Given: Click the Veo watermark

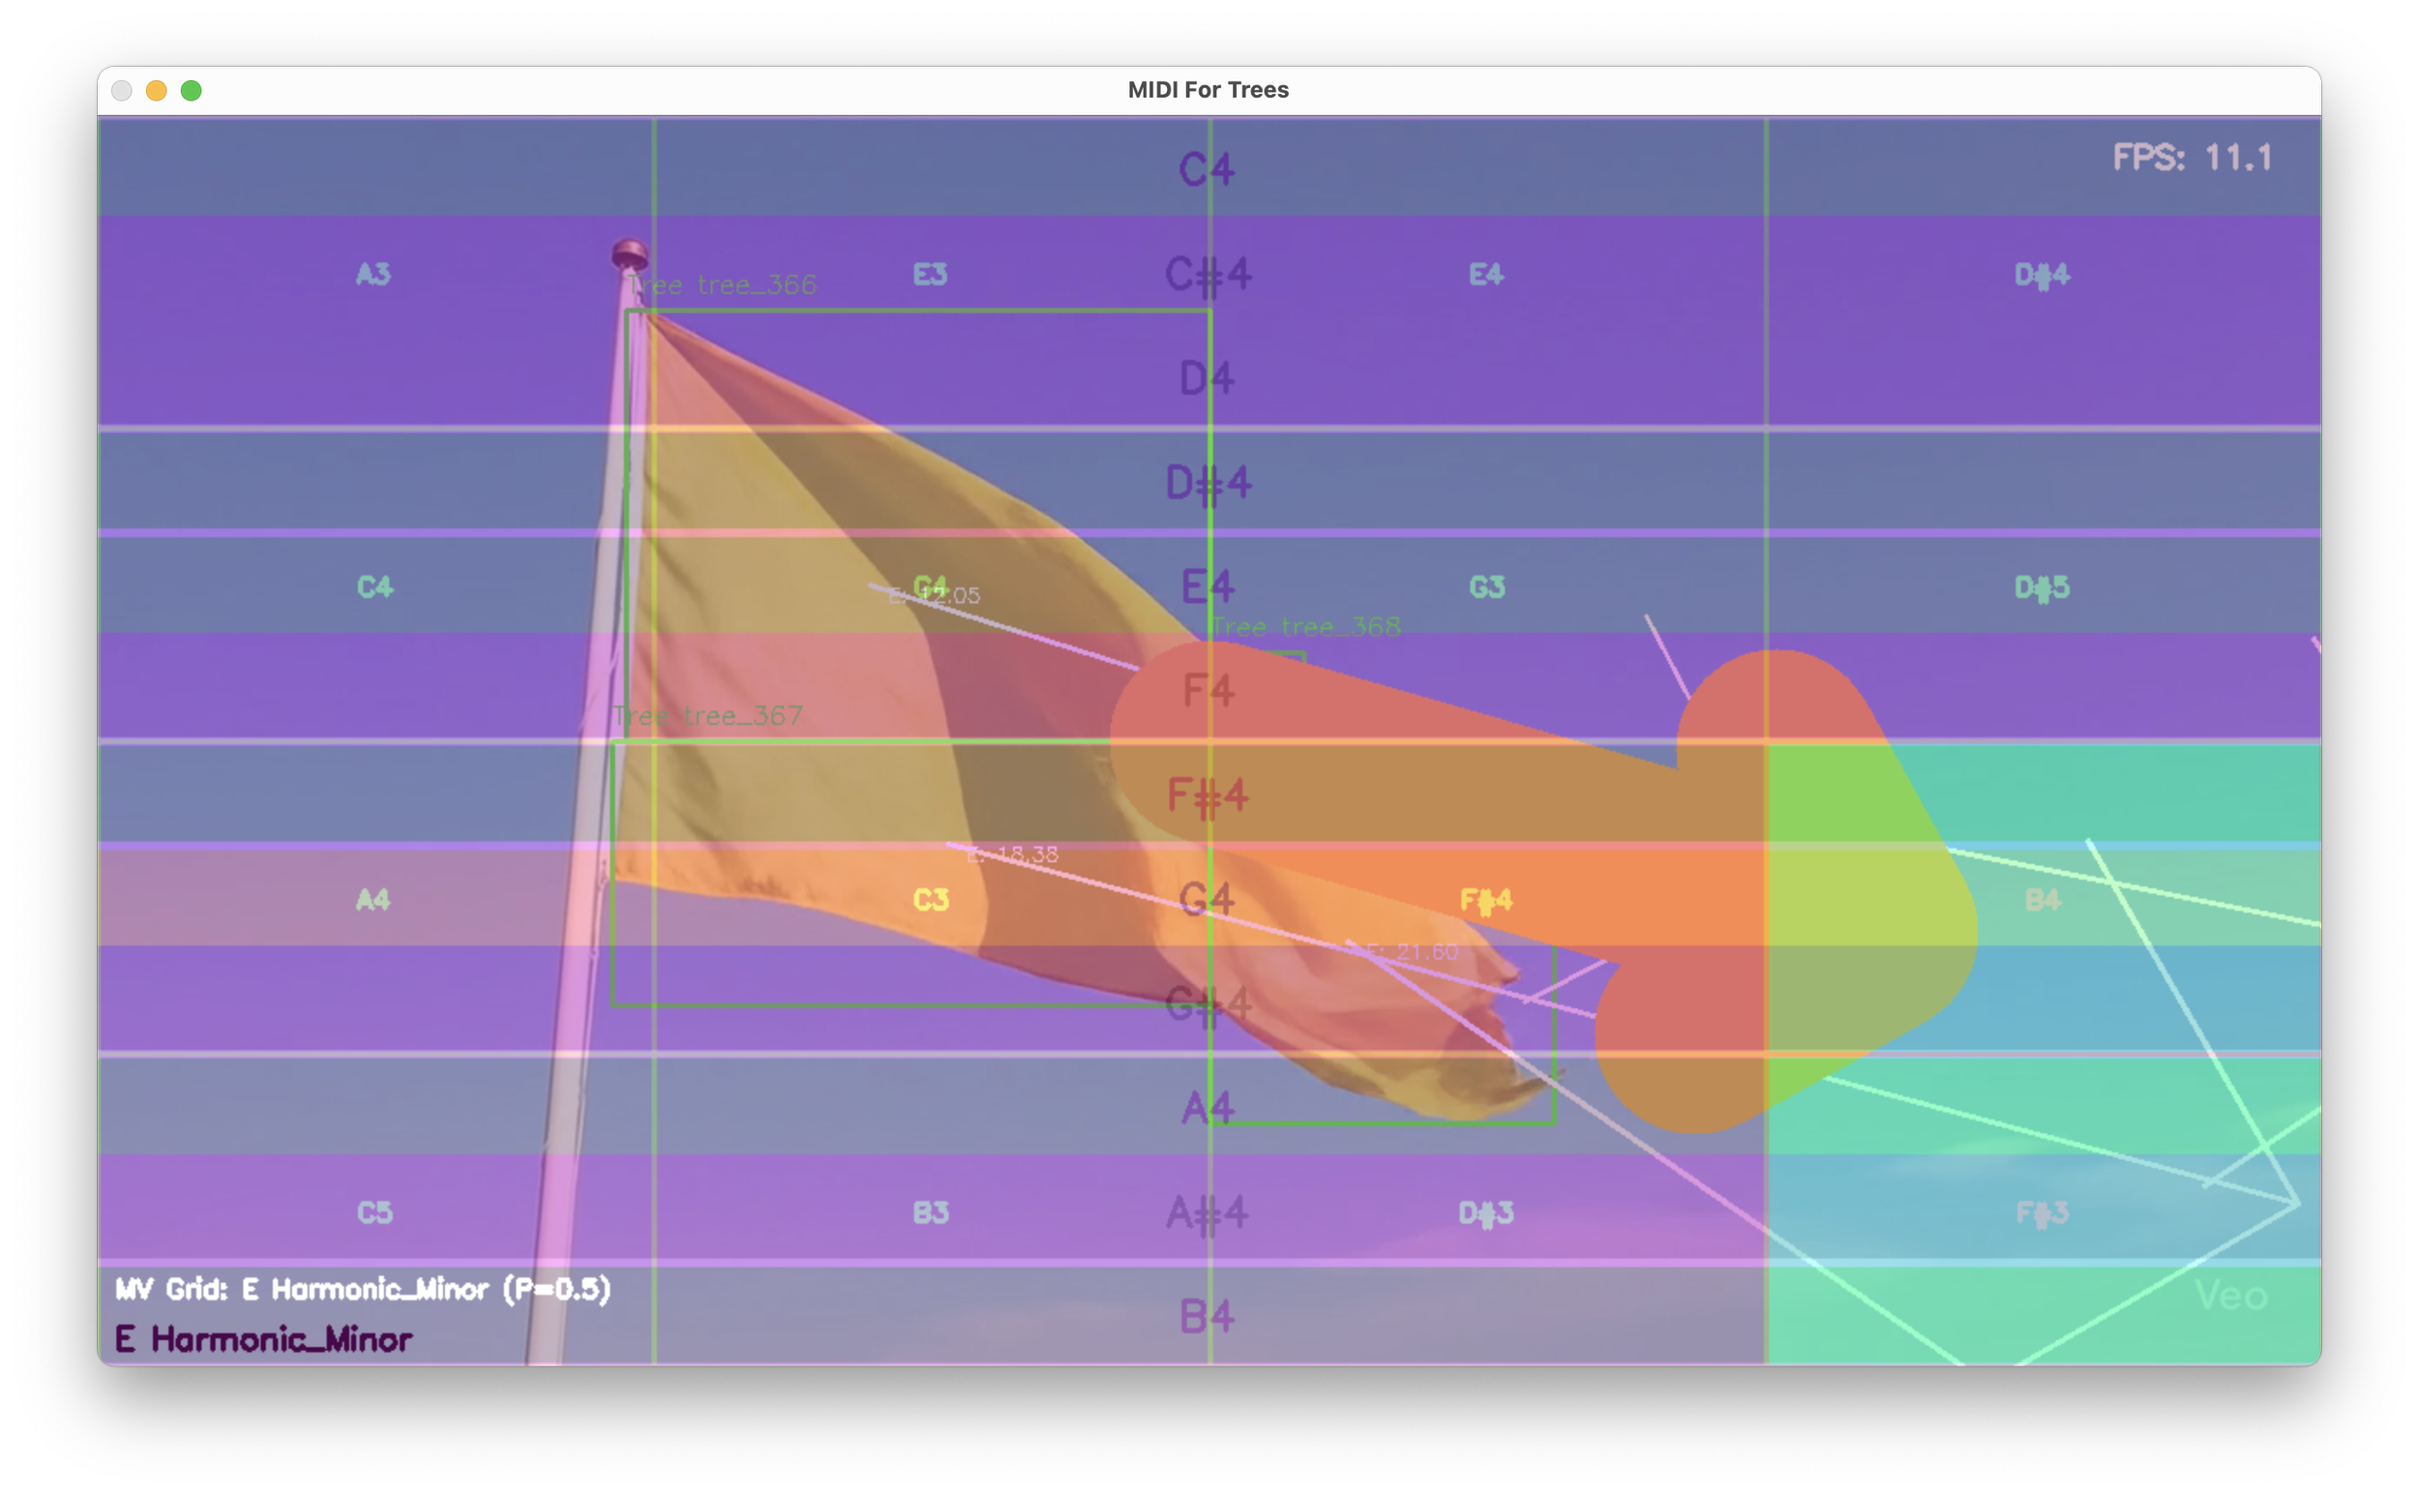Looking at the screenshot, I should tap(2230, 1296).
